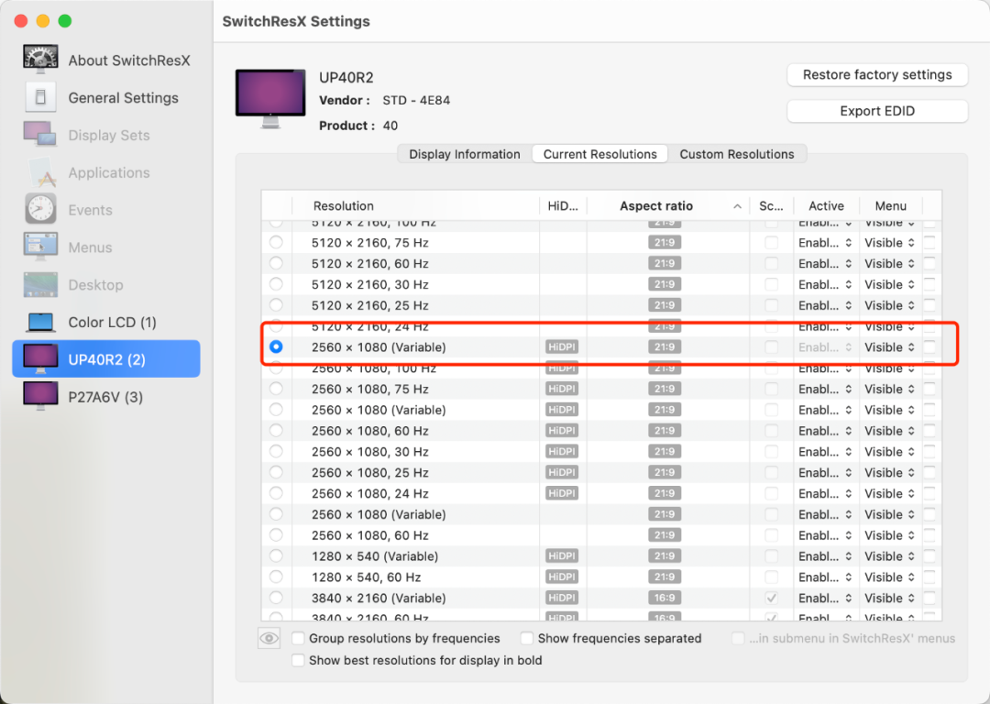990x704 pixels.
Task: Click the Export EDID button
Action: [877, 111]
